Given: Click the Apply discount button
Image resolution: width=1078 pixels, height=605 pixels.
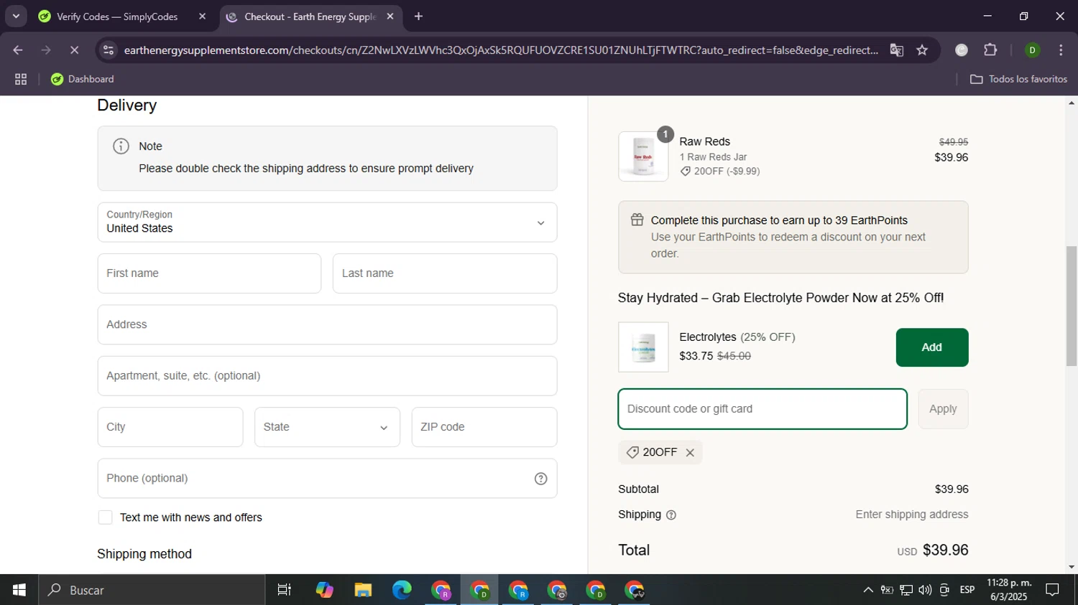Looking at the screenshot, I should pos(943,409).
